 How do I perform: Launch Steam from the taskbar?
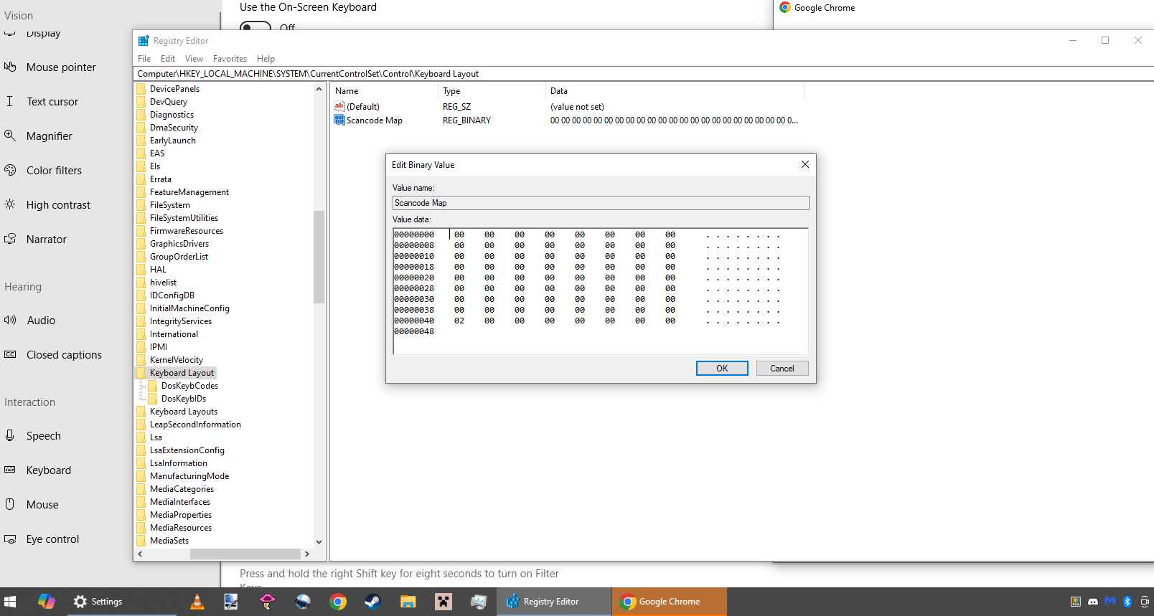coord(372,602)
